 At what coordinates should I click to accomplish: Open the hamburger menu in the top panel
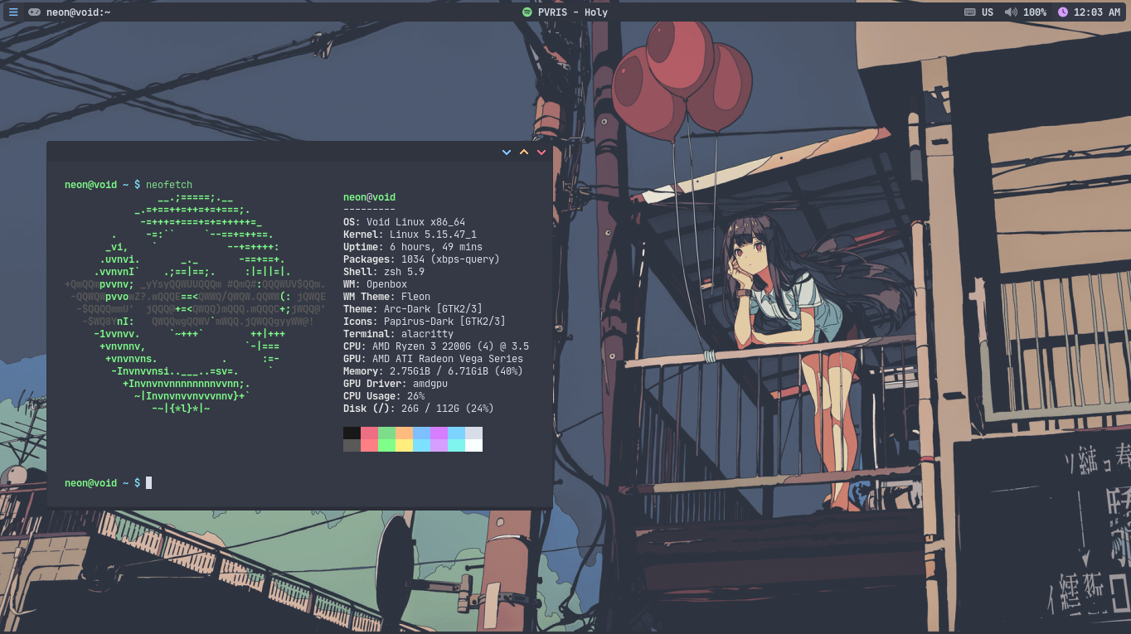(13, 12)
